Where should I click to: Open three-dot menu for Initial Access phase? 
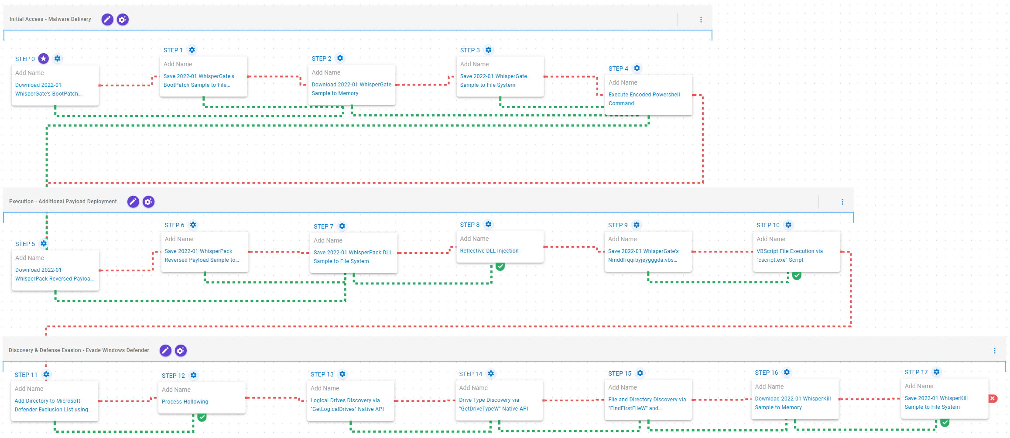pos(701,20)
